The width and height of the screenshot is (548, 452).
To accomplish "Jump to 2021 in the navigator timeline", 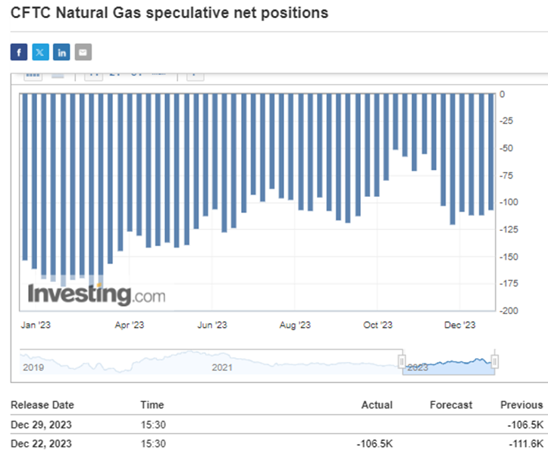I will pos(222,367).
